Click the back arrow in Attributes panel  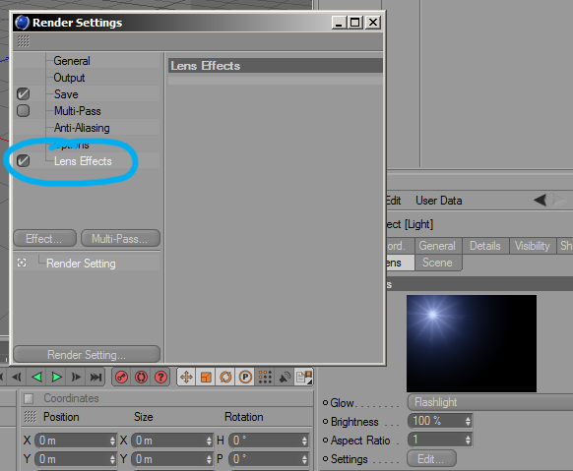point(540,200)
